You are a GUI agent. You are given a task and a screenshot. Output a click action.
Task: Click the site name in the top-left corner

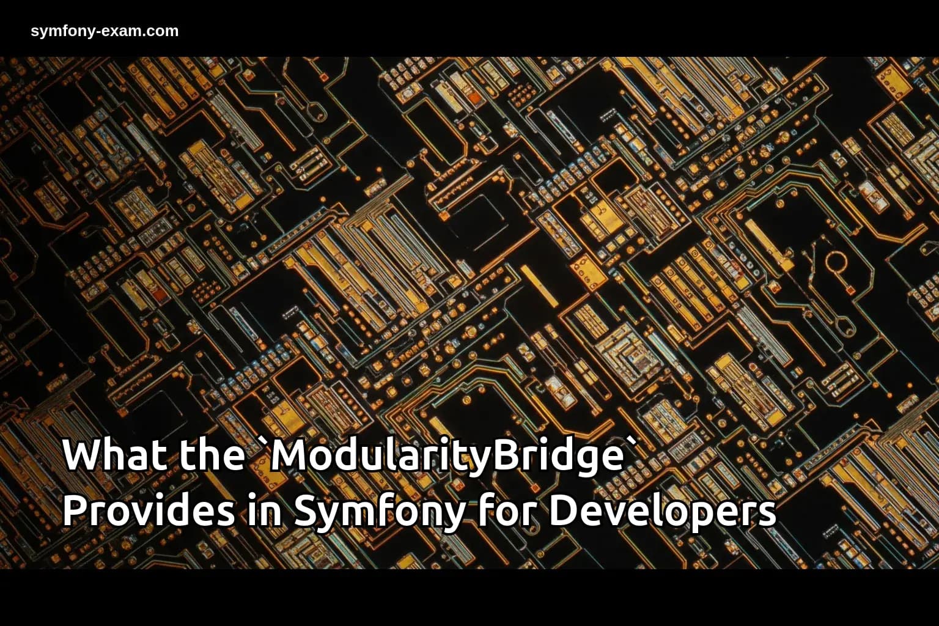coord(104,30)
